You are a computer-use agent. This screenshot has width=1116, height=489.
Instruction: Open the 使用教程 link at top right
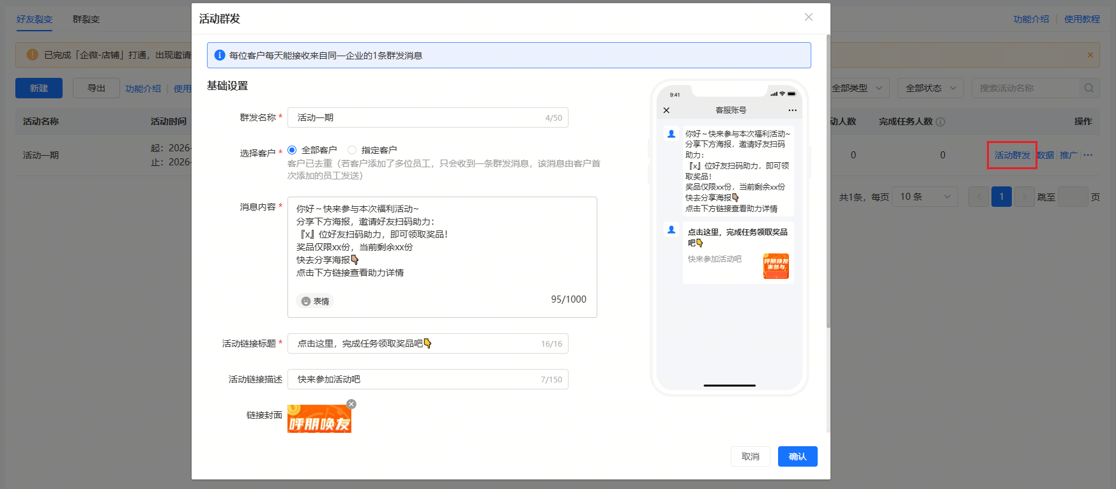(1082, 19)
